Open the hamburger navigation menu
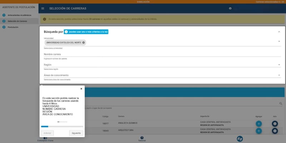The height and width of the screenshot is (143, 286). [43, 8]
